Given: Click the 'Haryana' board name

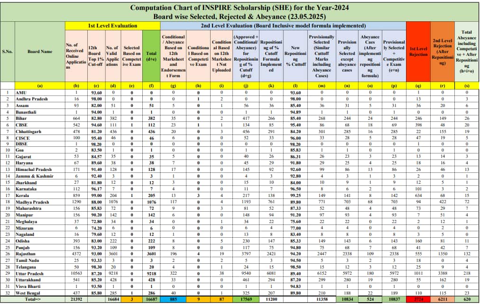Looking at the screenshot, I should pos(24,163).
